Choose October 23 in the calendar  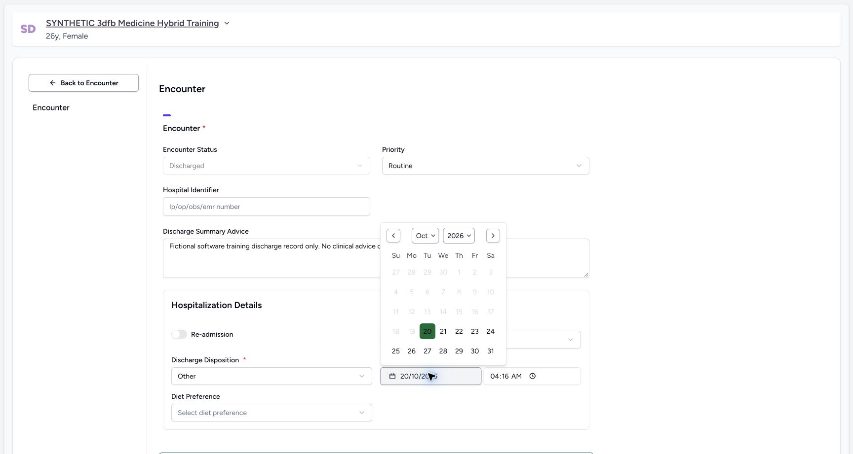[475, 331]
